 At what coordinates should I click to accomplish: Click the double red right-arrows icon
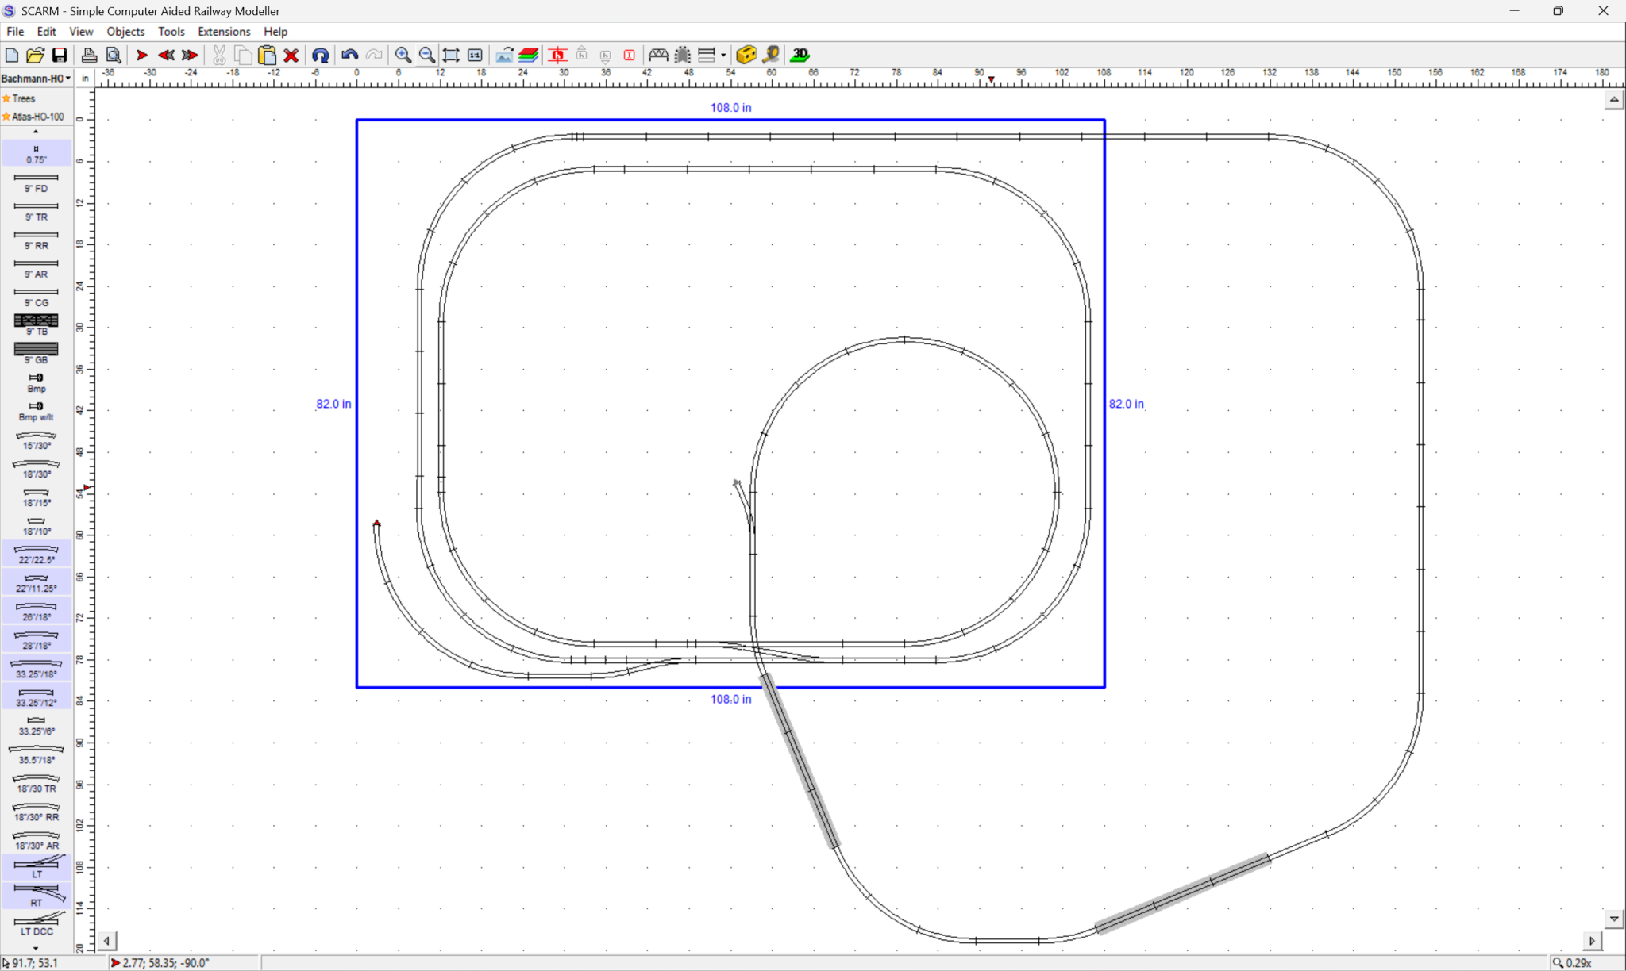190,55
